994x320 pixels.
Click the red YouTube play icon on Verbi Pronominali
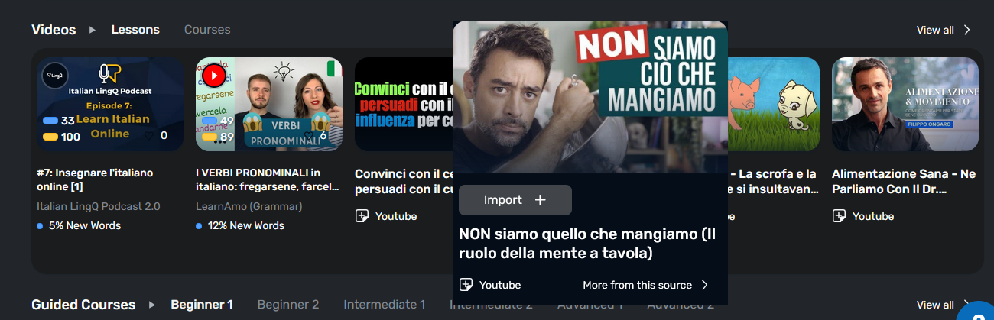tap(213, 76)
